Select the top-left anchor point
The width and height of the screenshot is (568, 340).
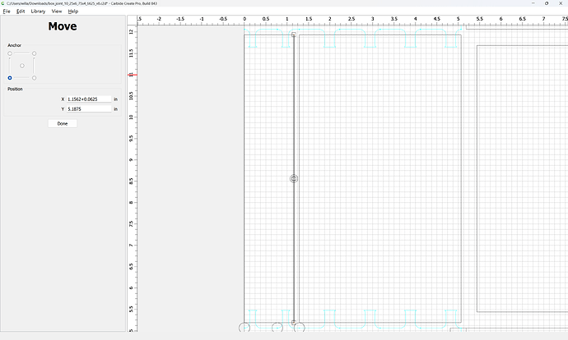tap(10, 53)
